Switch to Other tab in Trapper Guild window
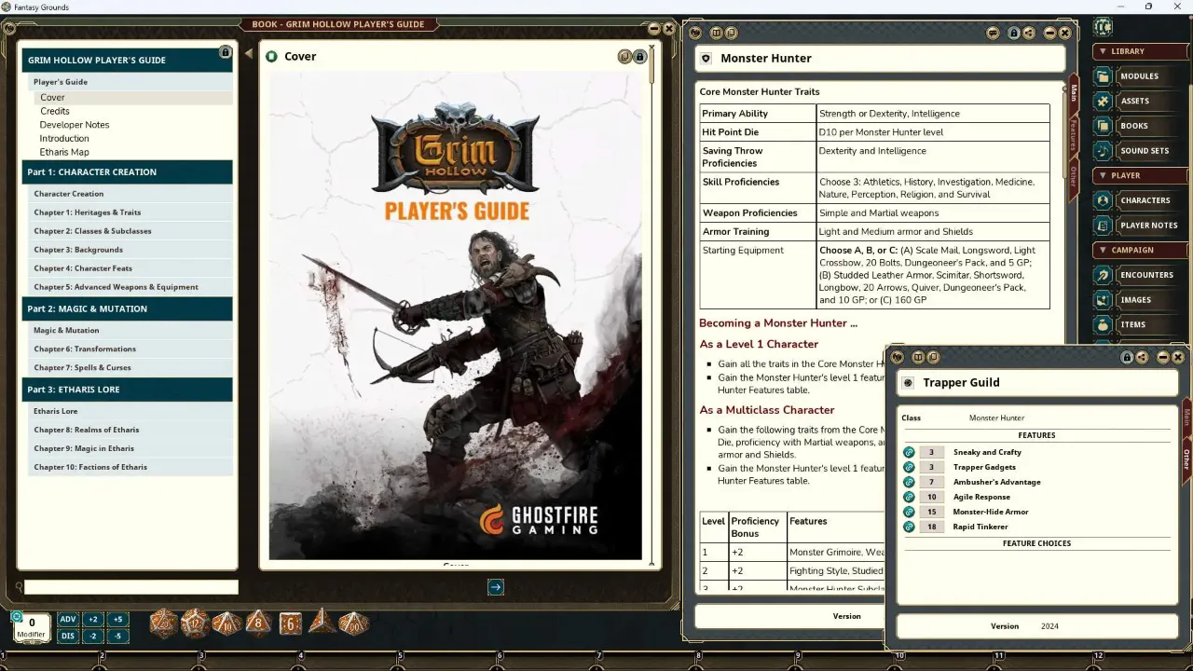Image resolution: width=1193 pixels, height=671 pixels. pos(1186,458)
